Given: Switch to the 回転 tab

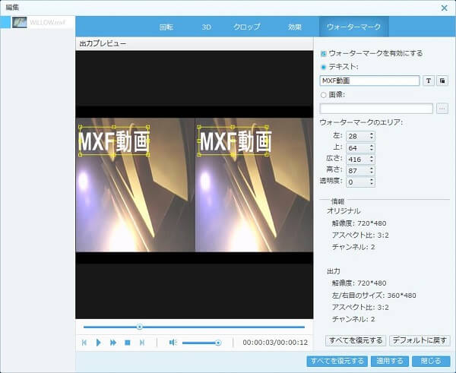Looking at the screenshot, I should (166, 27).
